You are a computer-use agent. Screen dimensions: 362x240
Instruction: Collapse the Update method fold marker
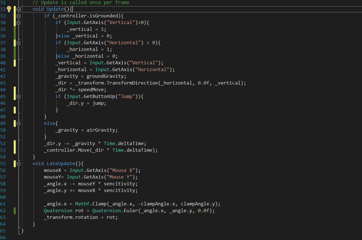click(19, 9)
